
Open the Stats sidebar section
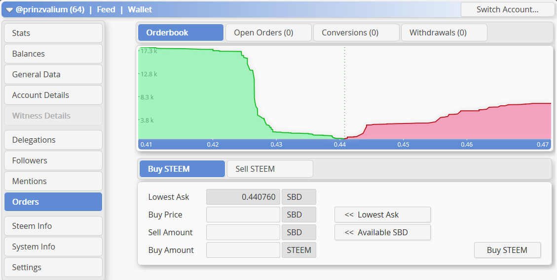coord(53,33)
